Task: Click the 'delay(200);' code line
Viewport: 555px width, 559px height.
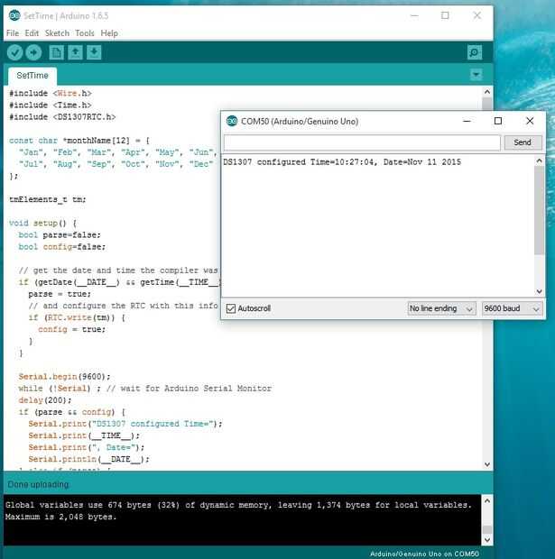Action: pos(44,400)
